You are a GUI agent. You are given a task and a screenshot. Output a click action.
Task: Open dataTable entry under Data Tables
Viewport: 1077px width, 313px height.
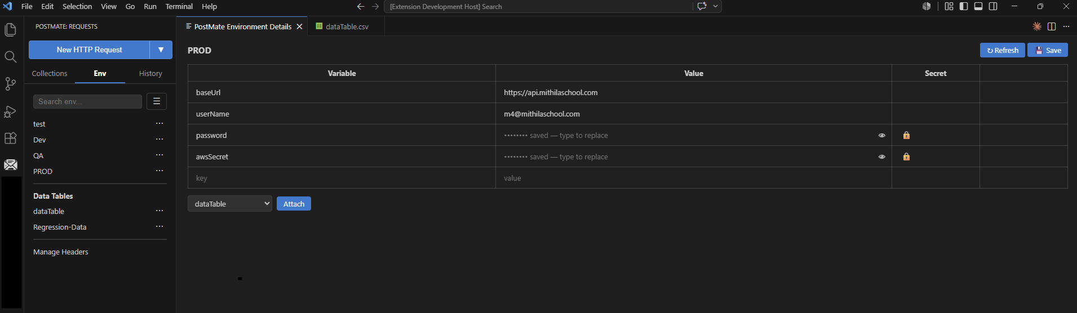coord(49,211)
